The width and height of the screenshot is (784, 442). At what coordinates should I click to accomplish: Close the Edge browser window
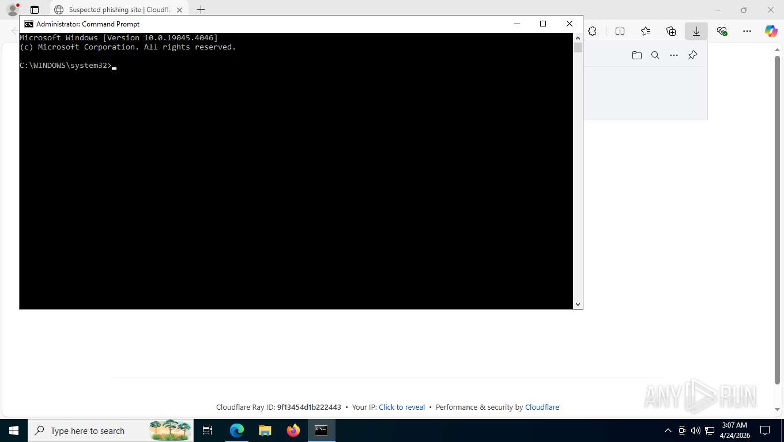pyautogui.click(x=771, y=10)
